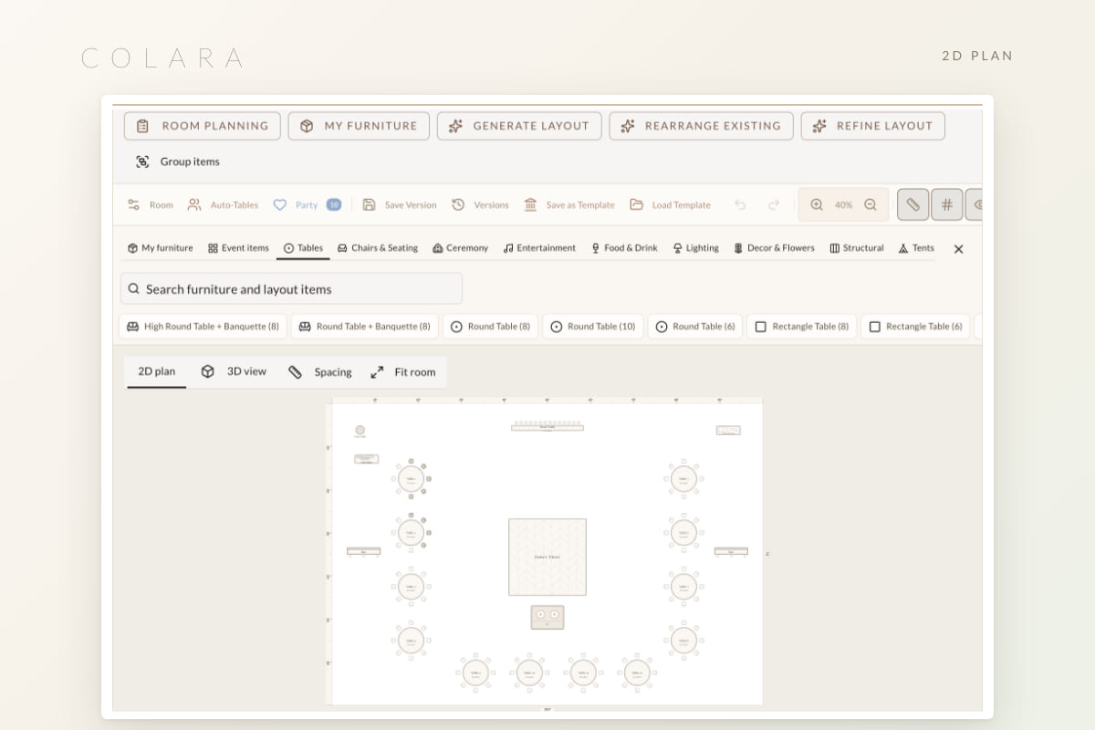Click the Generate Layout button
This screenshot has height=730, width=1095.
pyautogui.click(x=519, y=126)
